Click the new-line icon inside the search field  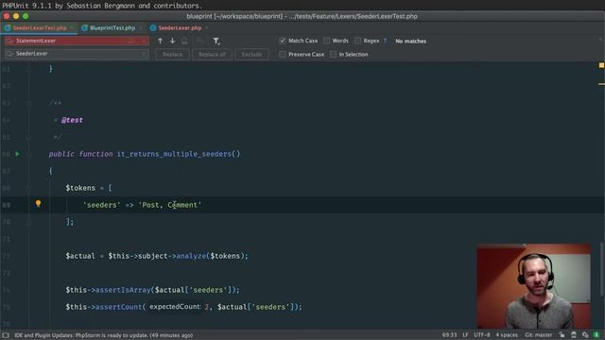click(x=131, y=41)
